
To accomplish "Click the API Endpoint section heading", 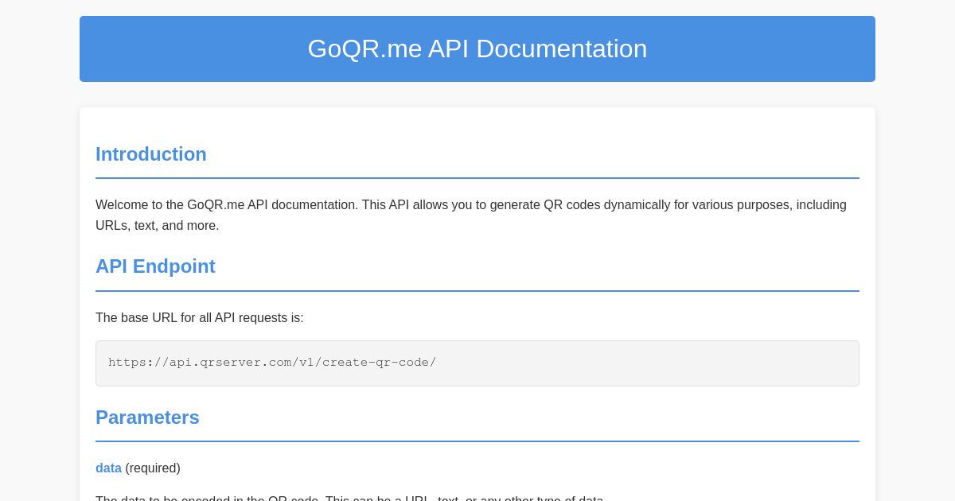I will point(155,266).
